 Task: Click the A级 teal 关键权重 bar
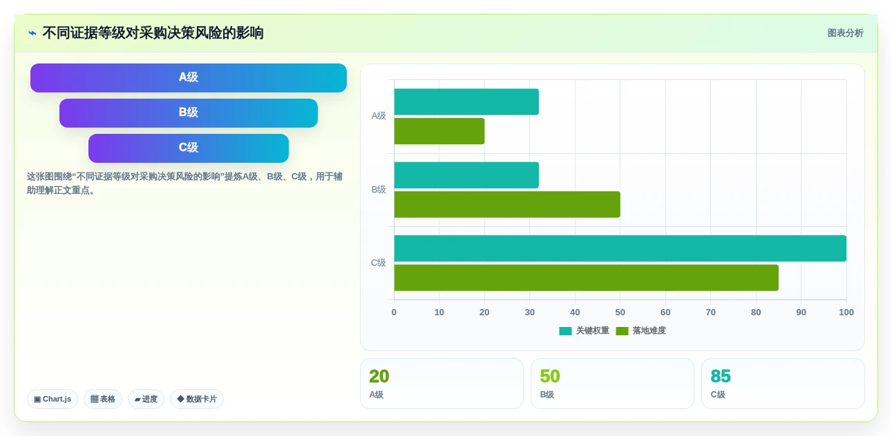466,101
